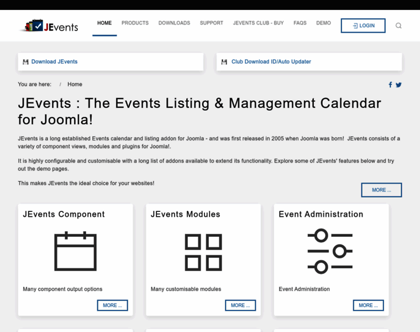Open the Demo menu item
The image size is (420, 332).
tap(323, 23)
